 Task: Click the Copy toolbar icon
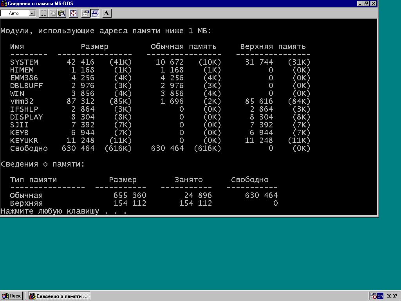click(52, 13)
